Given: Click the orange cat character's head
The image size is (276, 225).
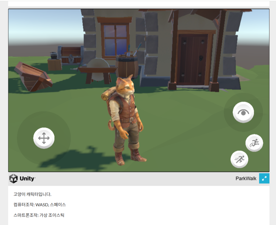Looking at the screenshot, I should click(125, 86).
